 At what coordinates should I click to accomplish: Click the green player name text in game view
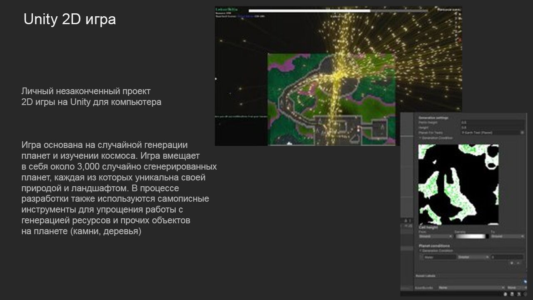coord(226,9)
